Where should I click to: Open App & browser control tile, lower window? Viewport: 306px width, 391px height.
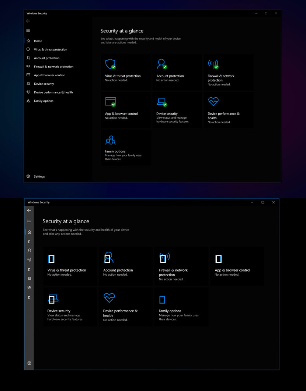tap(237, 266)
